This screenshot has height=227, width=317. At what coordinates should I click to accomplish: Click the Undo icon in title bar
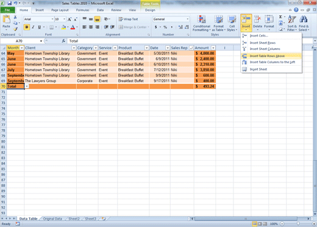pyautogui.click(x=15, y=3)
